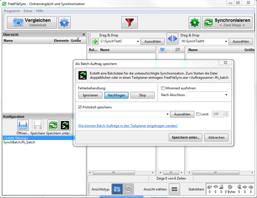Click the statistics update-left arrow icon
Screen dimensions: 257x198
click(216, 187)
